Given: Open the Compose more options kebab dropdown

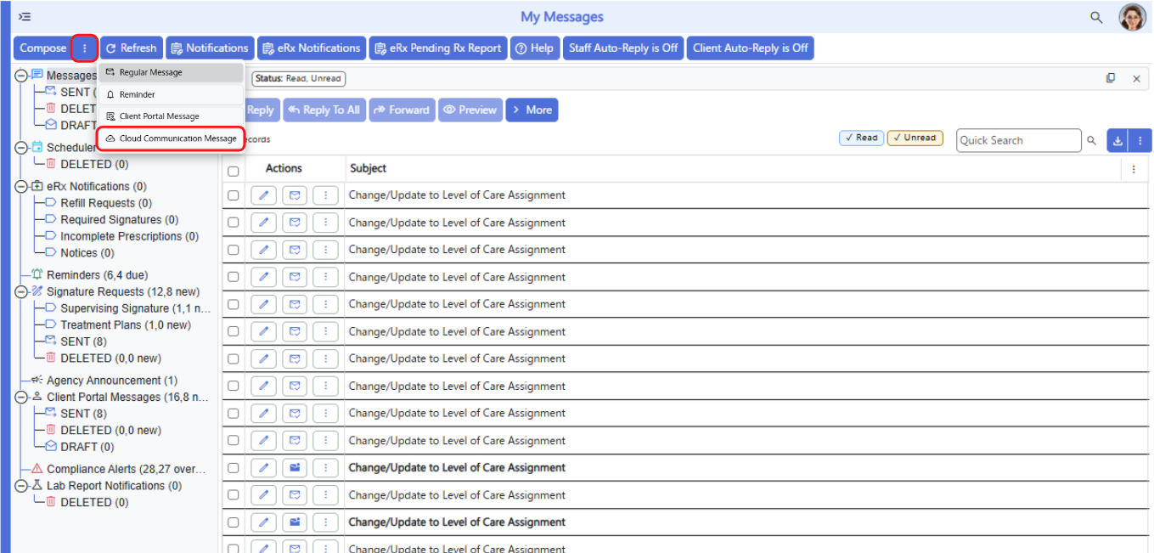Looking at the screenshot, I should pos(84,48).
